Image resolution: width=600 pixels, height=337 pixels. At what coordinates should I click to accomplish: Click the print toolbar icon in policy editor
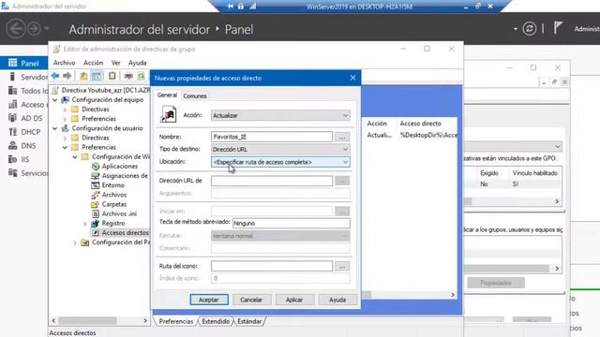pyautogui.click(x=128, y=76)
